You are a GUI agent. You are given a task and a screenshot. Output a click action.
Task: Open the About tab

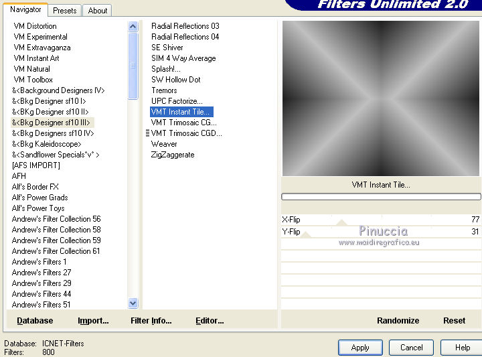click(98, 11)
